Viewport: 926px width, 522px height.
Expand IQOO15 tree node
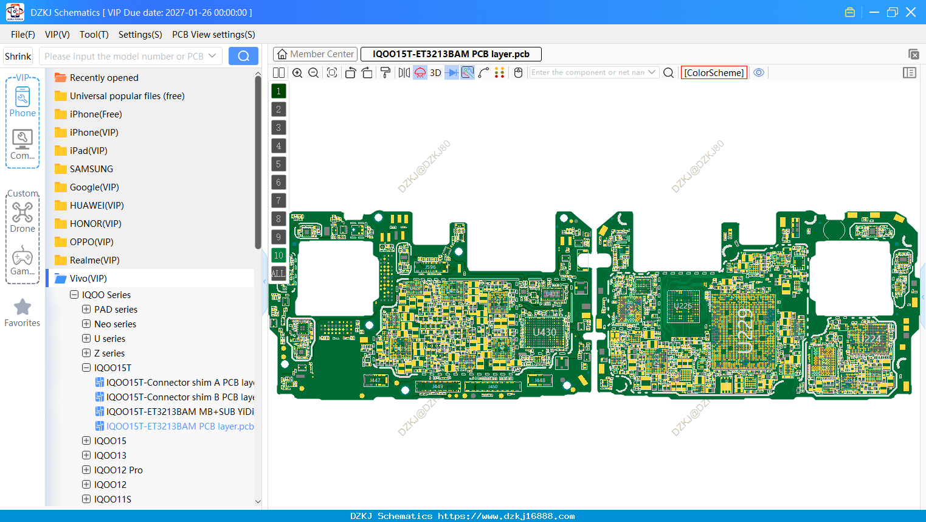pyautogui.click(x=86, y=440)
